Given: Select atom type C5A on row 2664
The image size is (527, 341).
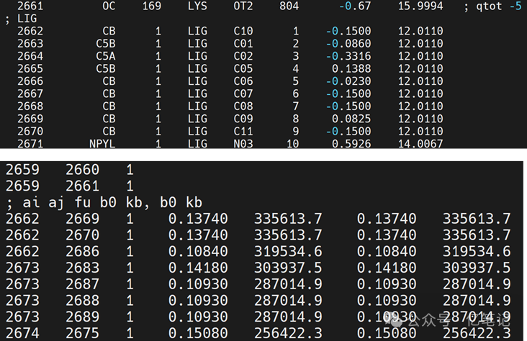Looking at the screenshot, I should pyautogui.click(x=106, y=56).
